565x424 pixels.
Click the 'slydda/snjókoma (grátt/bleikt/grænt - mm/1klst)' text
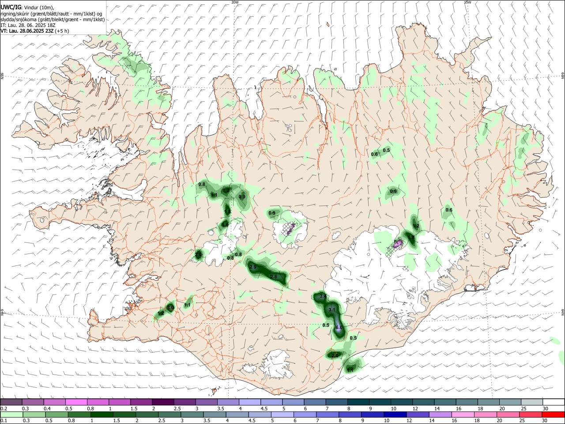point(53,19)
